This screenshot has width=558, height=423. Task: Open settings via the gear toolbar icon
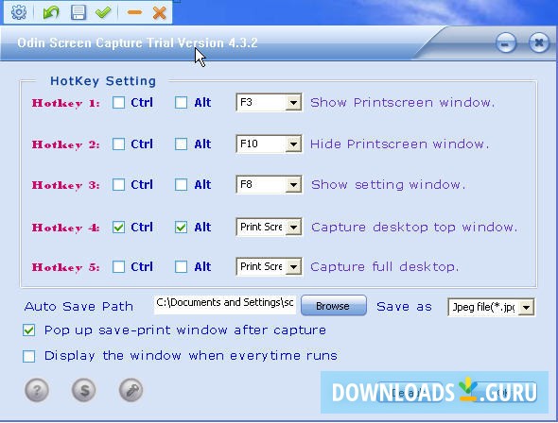(19, 12)
